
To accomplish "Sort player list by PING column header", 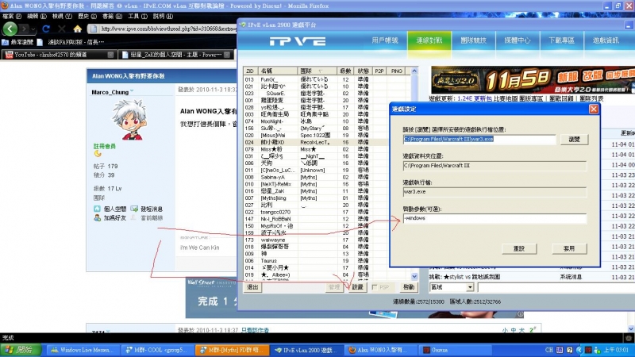I will tap(396, 71).
